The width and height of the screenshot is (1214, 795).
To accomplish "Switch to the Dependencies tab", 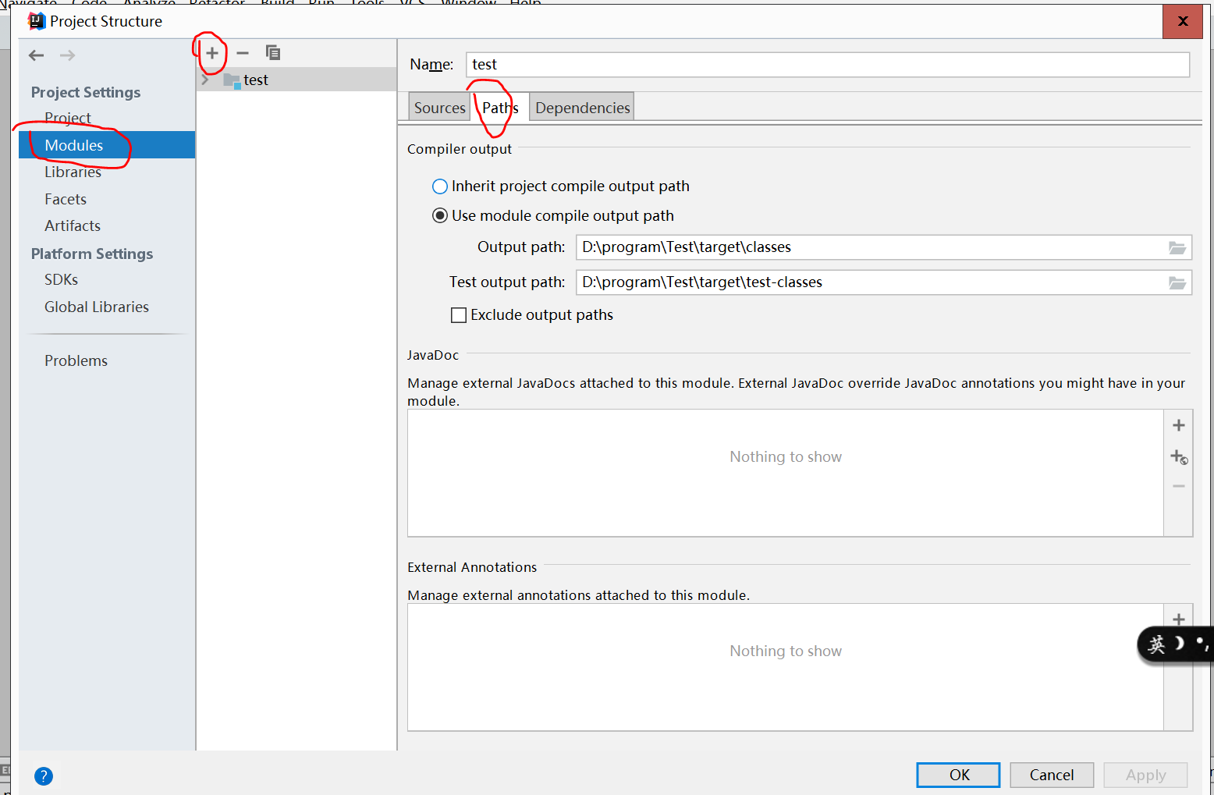I will coord(582,108).
